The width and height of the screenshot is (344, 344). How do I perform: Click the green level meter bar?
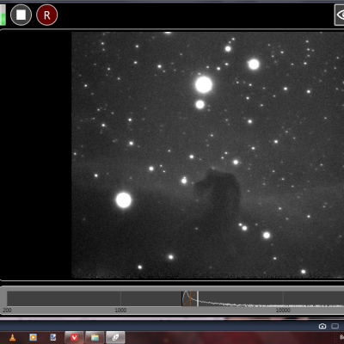coord(3,15)
